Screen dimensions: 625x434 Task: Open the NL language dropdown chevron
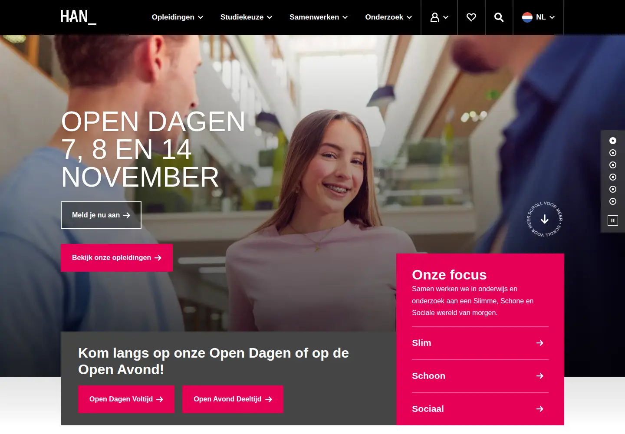click(x=552, y=17)
